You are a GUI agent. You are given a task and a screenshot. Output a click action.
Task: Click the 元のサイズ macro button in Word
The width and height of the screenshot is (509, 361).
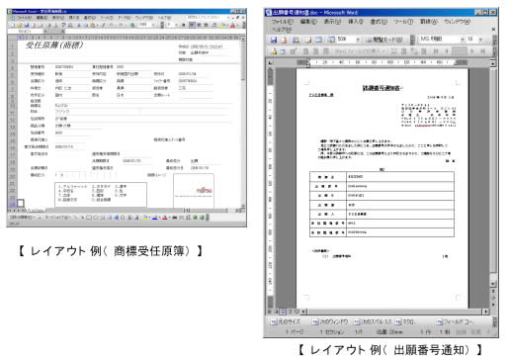[286, 321]
